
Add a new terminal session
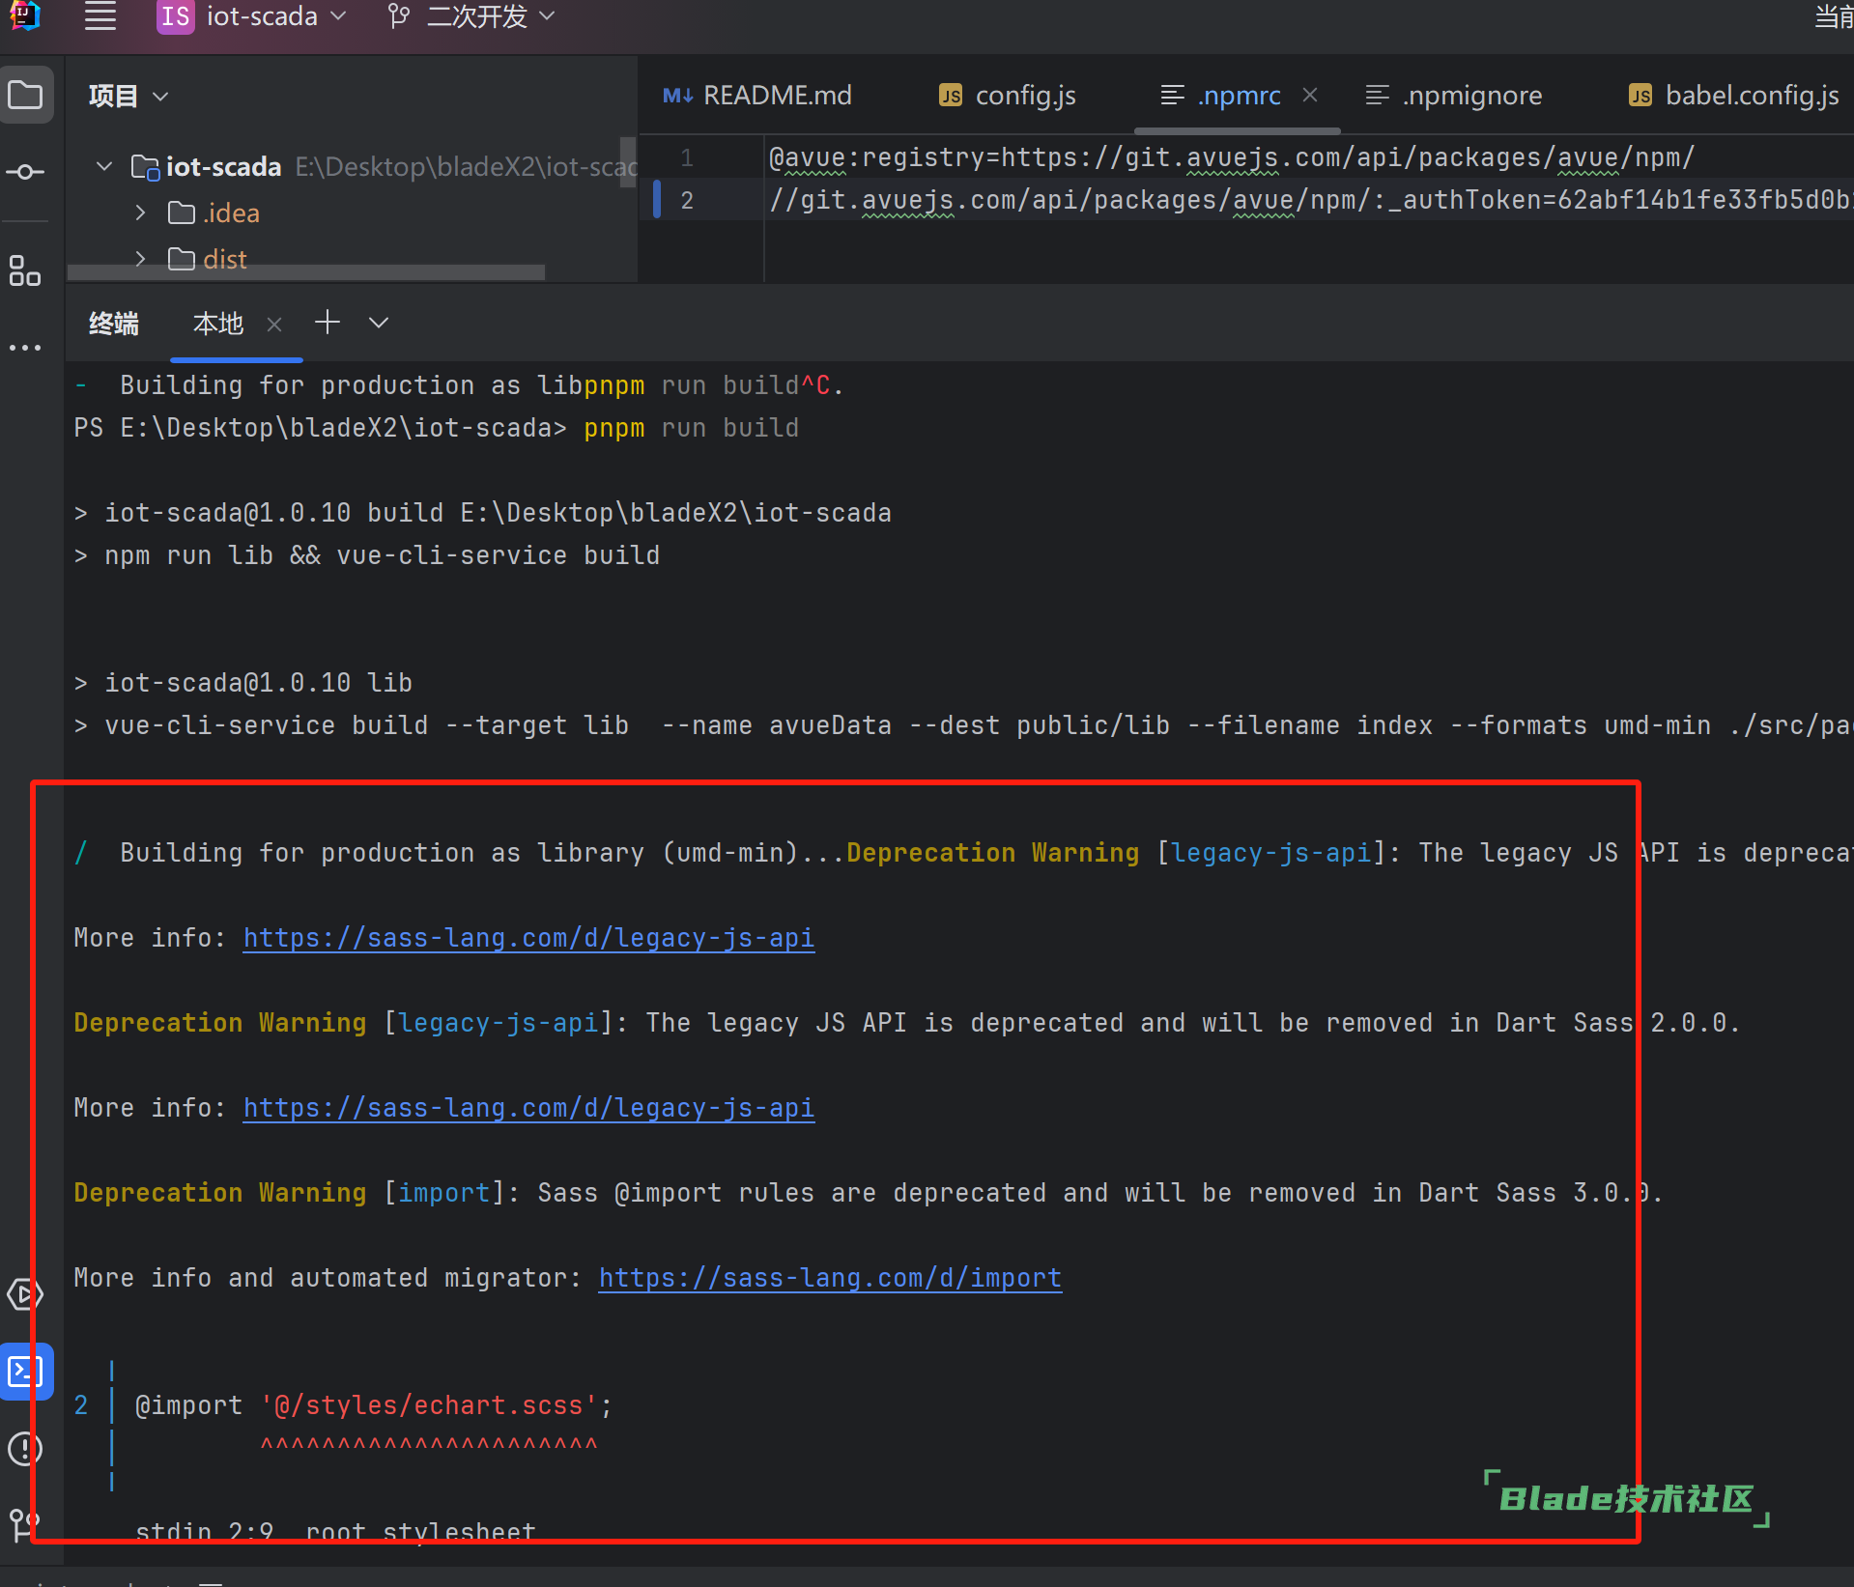tap(328, 323)
